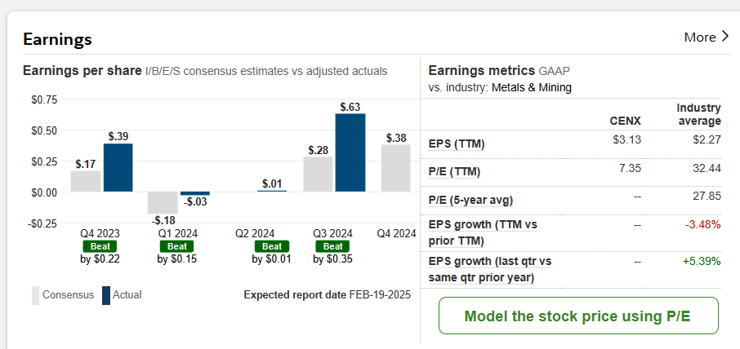The width and height of the screenshot is (740, 349).
Task: Click the Q4 2024 consensus $.38 bar
Action: coord(395,168)
